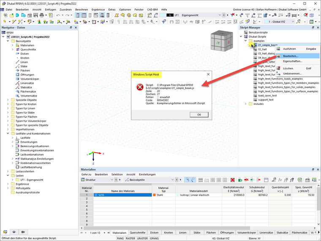This screenshot has width=321, height=241.
Task: Click the coordinate system icon next to Global XYZ
Action: click(x=299, y=22)
